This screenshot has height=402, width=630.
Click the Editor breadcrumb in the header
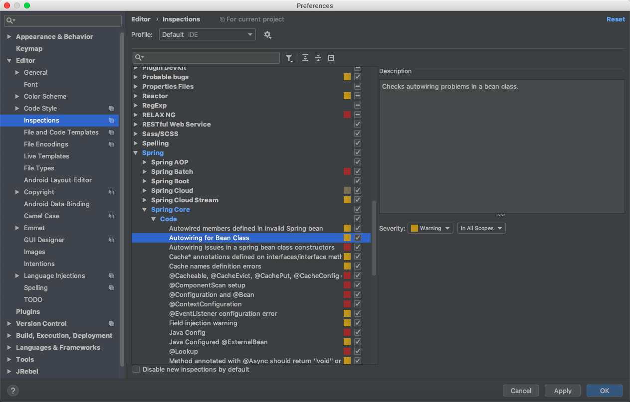click(141, 19)
